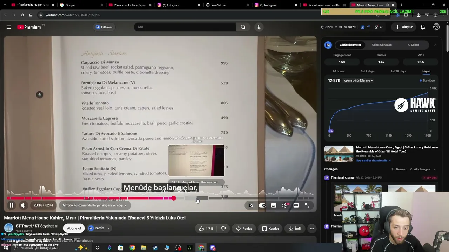449x252 pixels.
Task: Expand the Remix options dropdown
Action: [x=109, y=228]
